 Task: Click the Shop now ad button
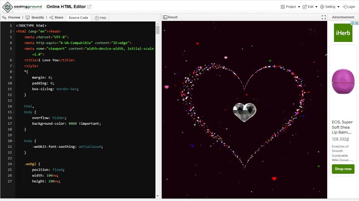click(343, 169)
